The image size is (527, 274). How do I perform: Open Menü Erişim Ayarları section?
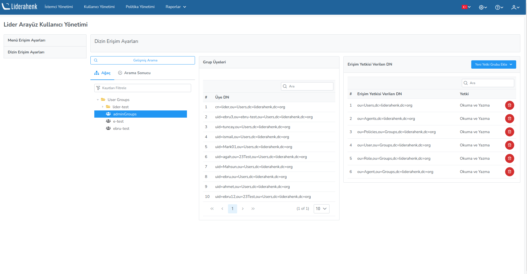27,40
